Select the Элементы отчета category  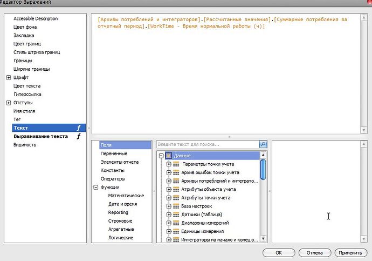coord(120,162)
